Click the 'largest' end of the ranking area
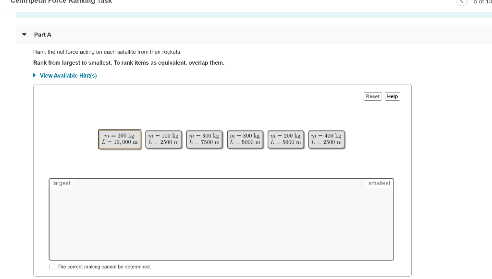Image resolution: width=492 pixels, height=279 pixels. (62, 183)
